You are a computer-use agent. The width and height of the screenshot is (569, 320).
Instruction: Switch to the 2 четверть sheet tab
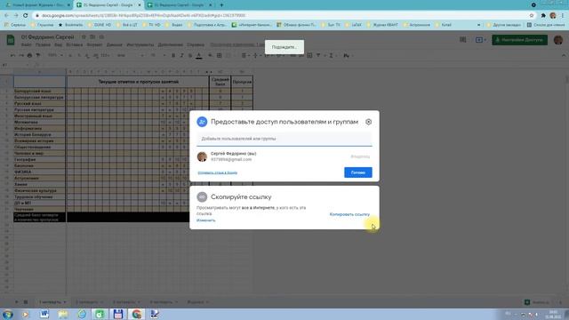pyautogui.click(x=89, y=302)
